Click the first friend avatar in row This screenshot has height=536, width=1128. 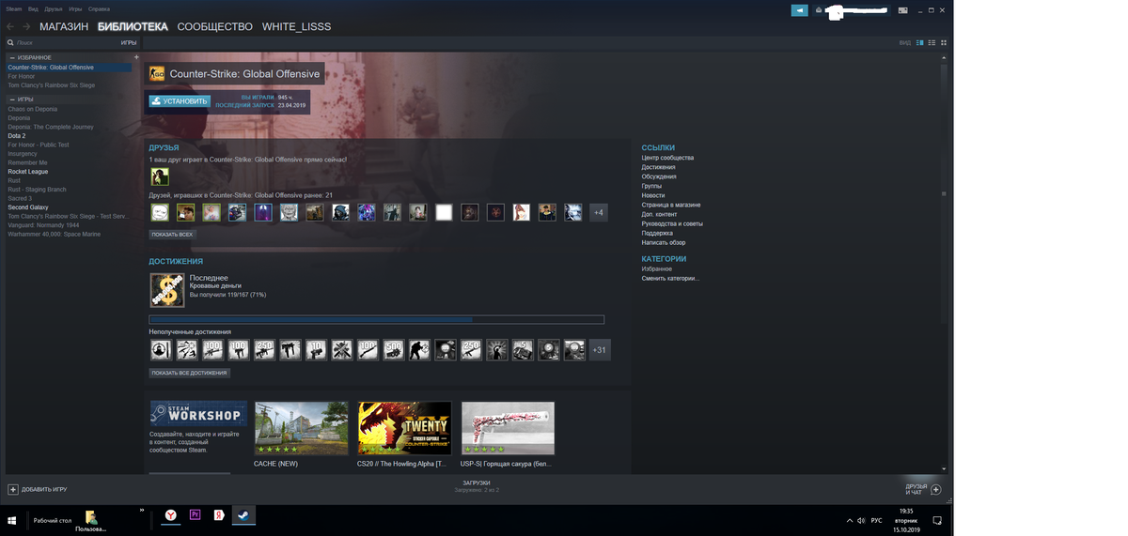point(160,212)
